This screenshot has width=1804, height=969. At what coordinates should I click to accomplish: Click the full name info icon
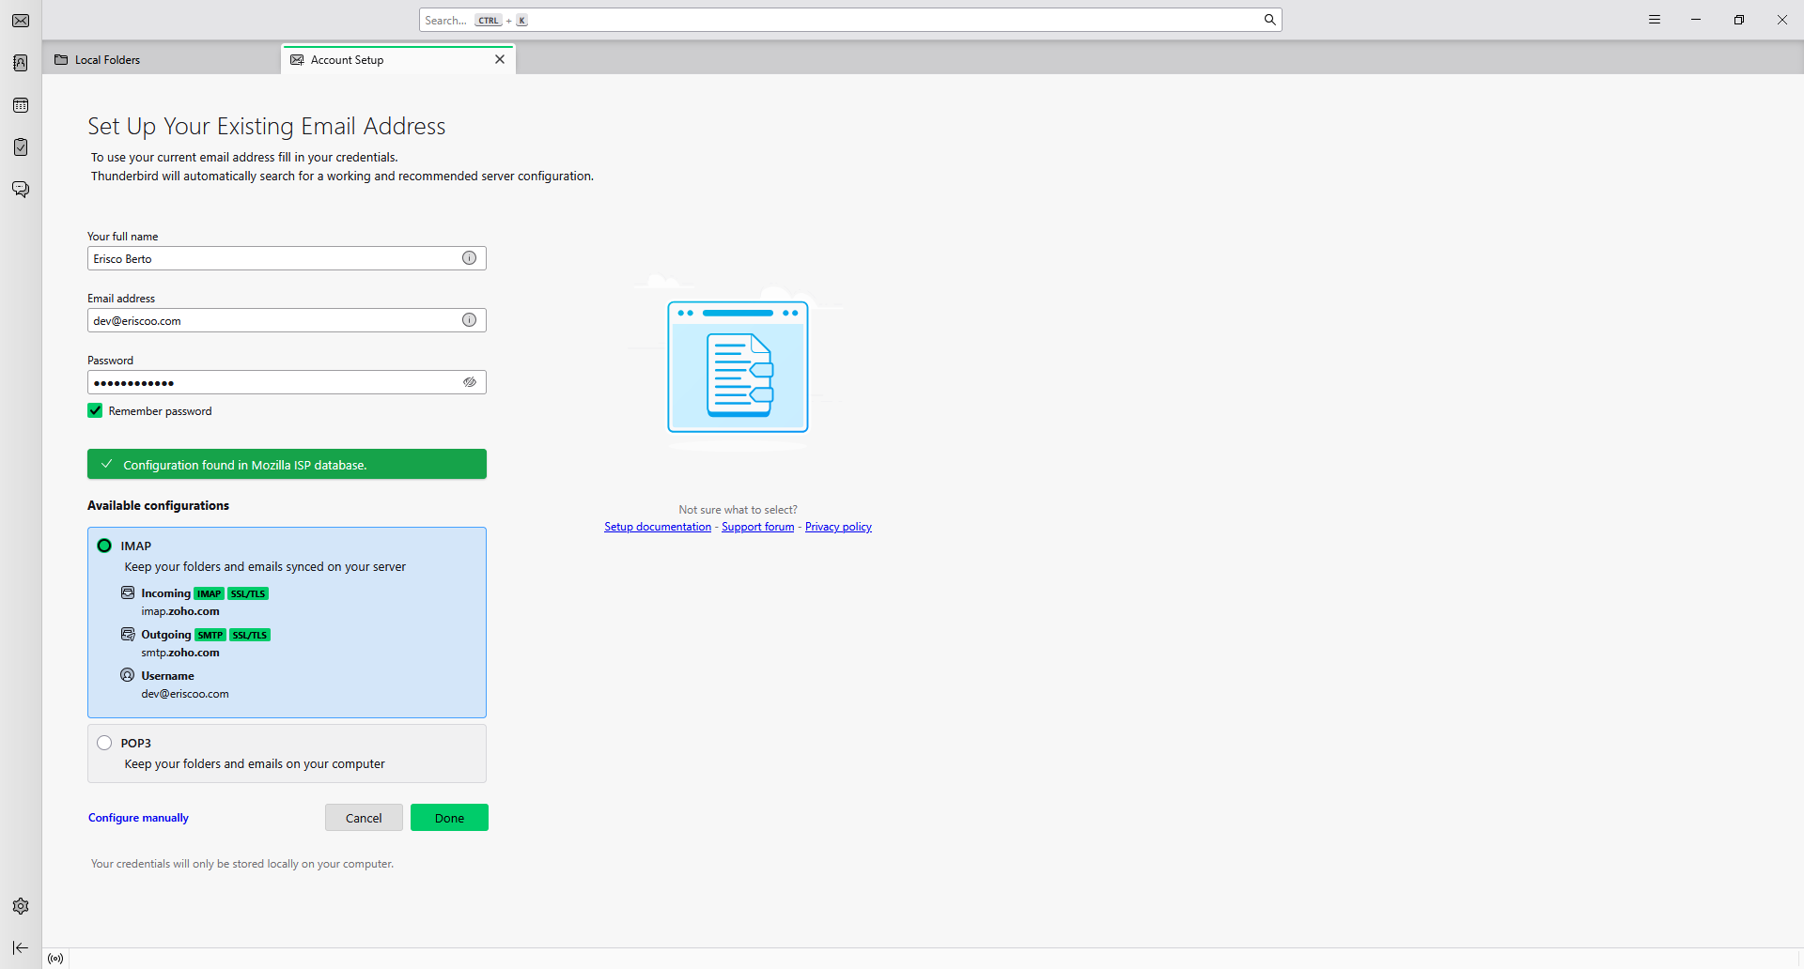coord(469,258)
